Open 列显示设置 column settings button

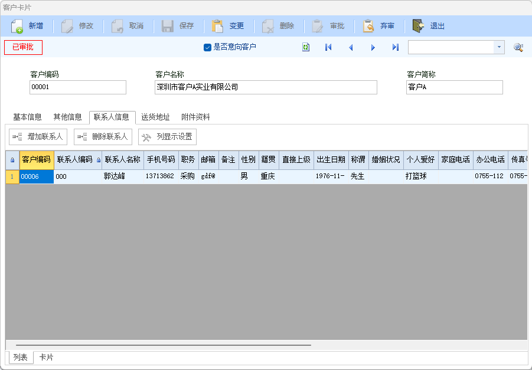(167, 137)
